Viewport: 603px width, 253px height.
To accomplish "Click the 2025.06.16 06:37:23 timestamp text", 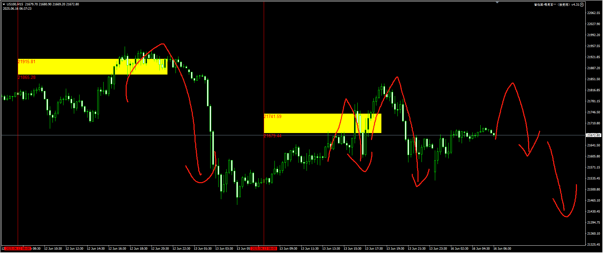I will [17, 9].
